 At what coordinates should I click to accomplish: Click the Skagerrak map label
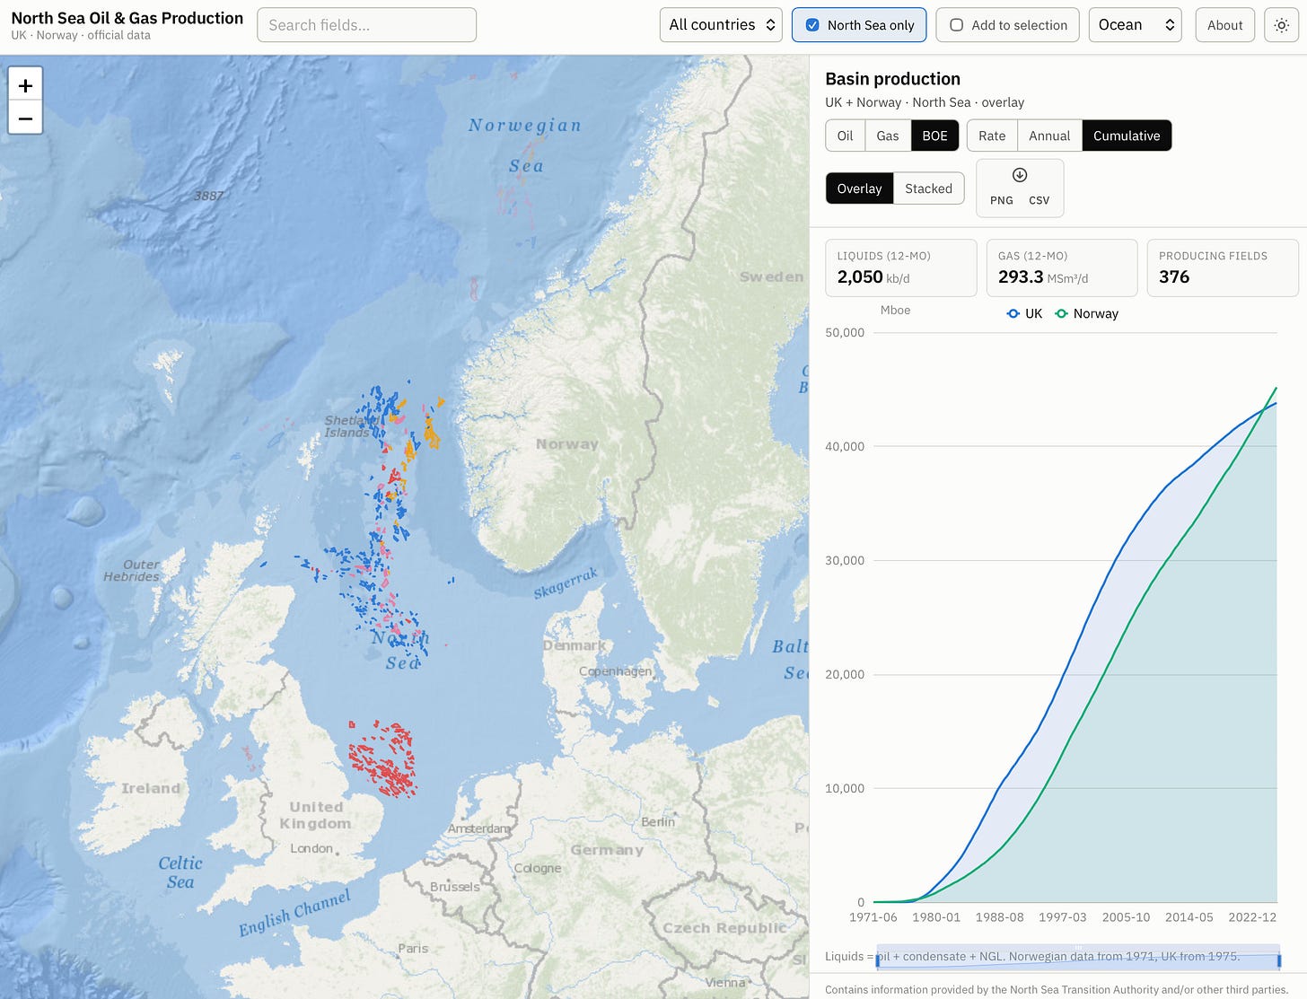[x=566, y=583]
